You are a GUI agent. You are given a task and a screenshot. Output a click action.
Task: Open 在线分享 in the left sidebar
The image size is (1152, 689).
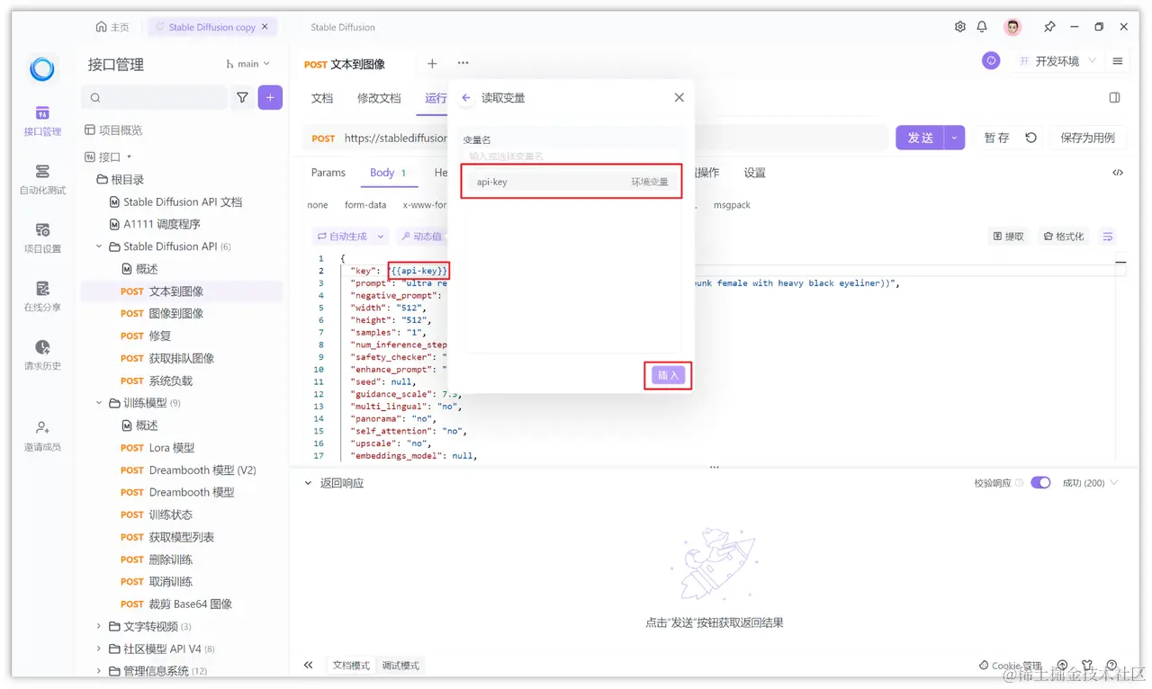tap(42, 296)
